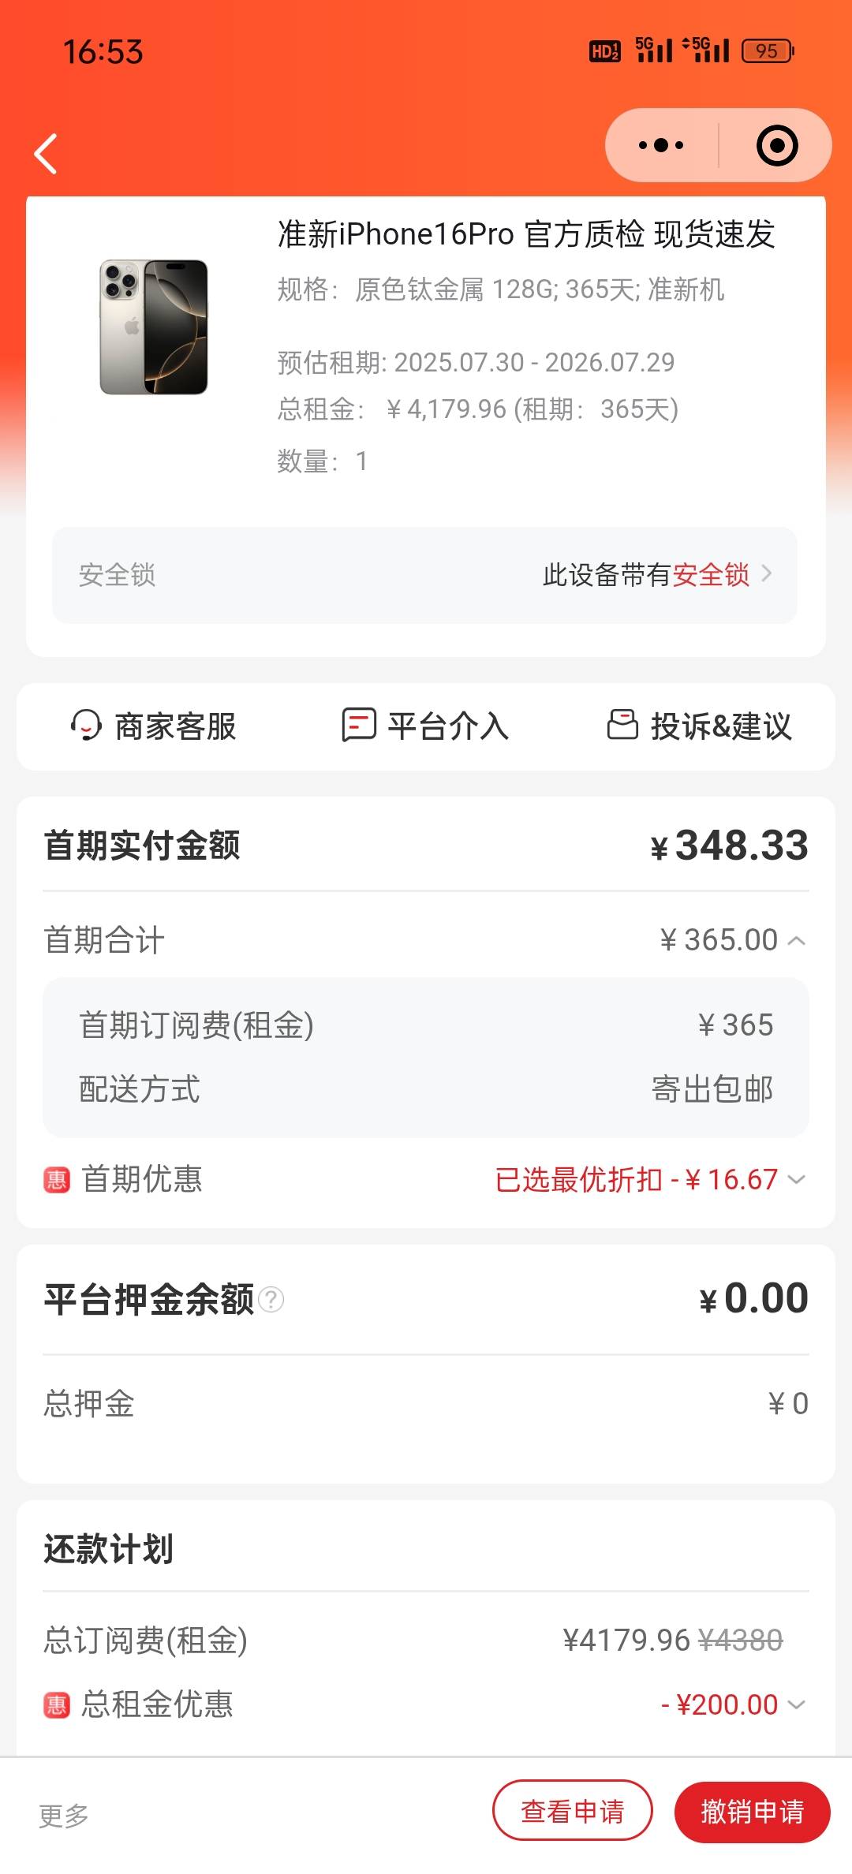
Task: Open the 安全锁 device lock details row
Action: click(424, 575)
